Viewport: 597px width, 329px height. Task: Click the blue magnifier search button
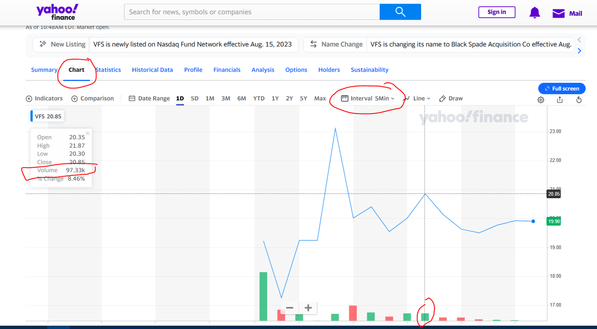click(400, 12)
